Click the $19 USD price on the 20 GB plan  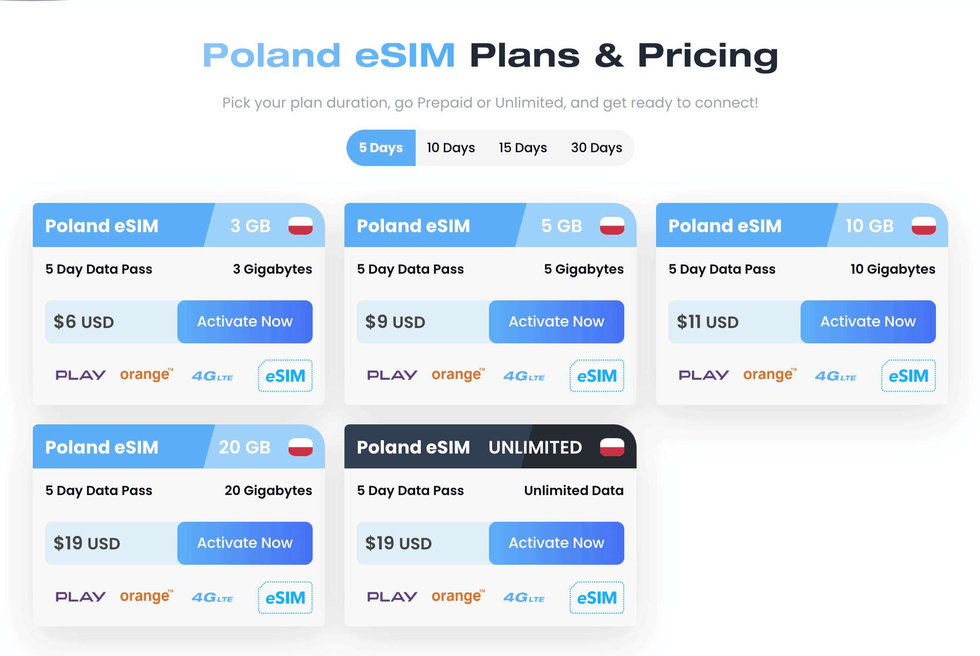point(86,543)
